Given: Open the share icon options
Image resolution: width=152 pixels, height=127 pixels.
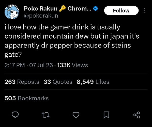Looking at the screenshot, I should point(137,115).
